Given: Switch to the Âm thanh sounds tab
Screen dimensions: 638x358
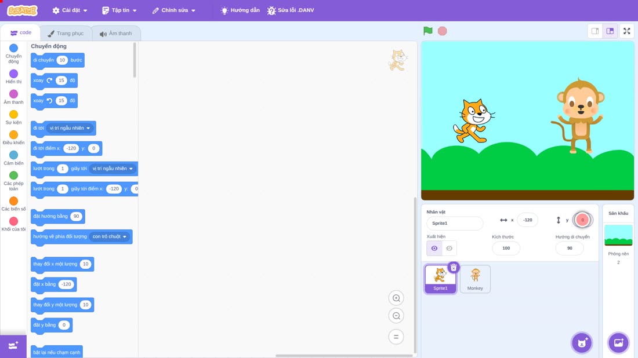Looking at the screenshot, I should [116, 34].
